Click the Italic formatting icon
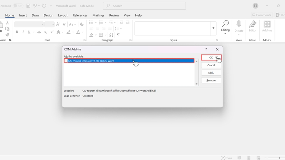The height and width of the screenshot is (160, 285). 23,32
